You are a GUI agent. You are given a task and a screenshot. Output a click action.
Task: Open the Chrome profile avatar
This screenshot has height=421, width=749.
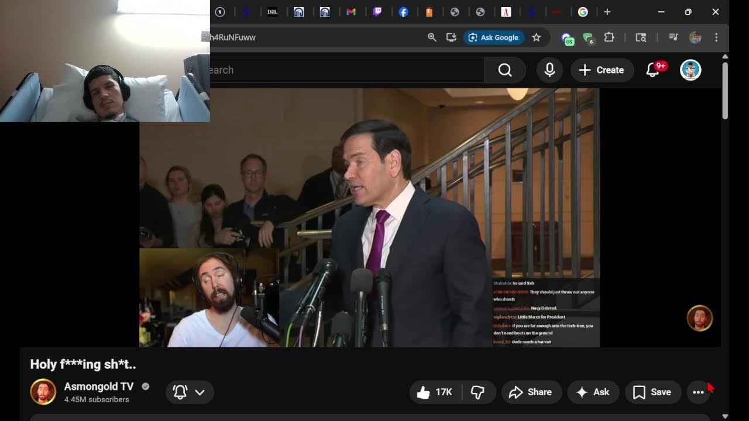coord(695,37)
